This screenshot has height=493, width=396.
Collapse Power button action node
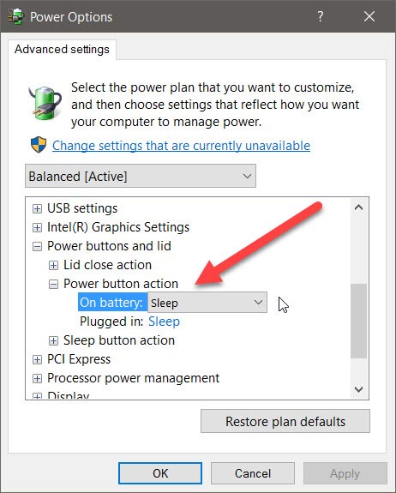coord(53,285)
